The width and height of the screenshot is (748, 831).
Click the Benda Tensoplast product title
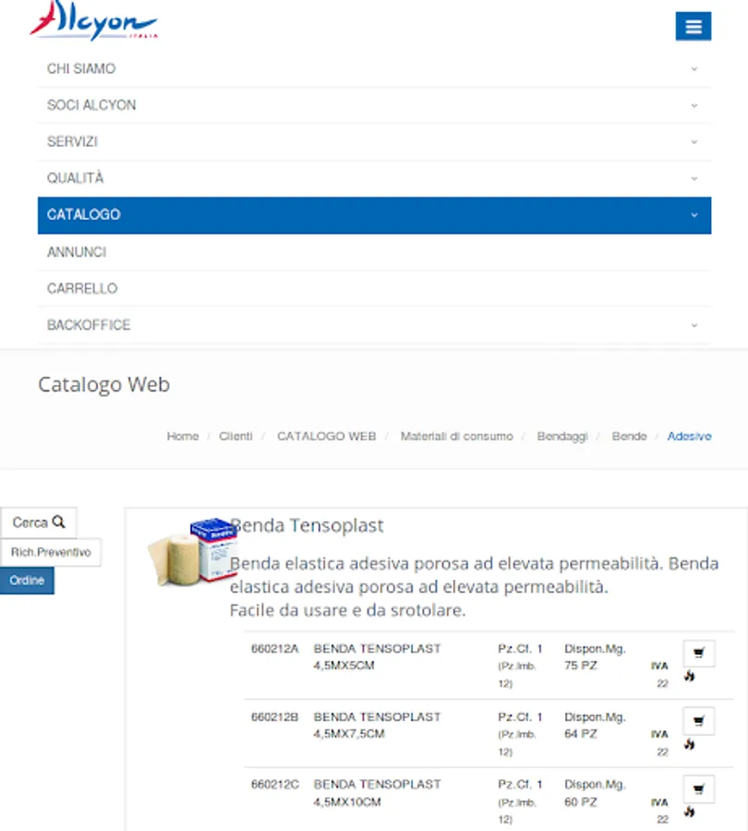coord(307,525)
